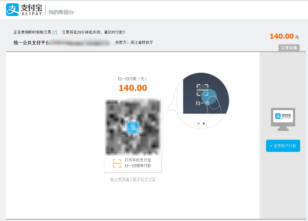Click the 统一公共支付平台 order title

click(31, 43)
